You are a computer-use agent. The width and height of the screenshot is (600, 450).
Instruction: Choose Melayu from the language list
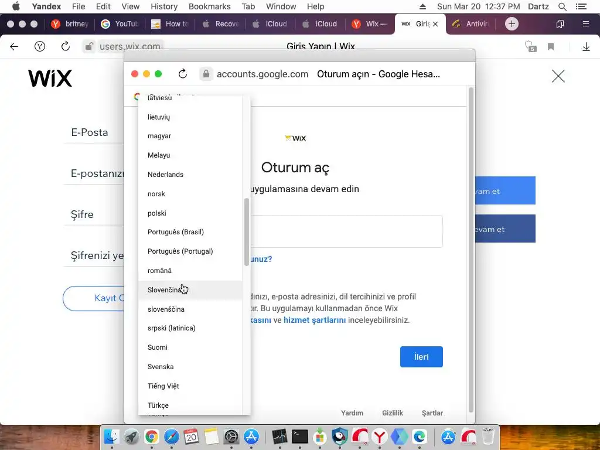click(x=190, y=155)
